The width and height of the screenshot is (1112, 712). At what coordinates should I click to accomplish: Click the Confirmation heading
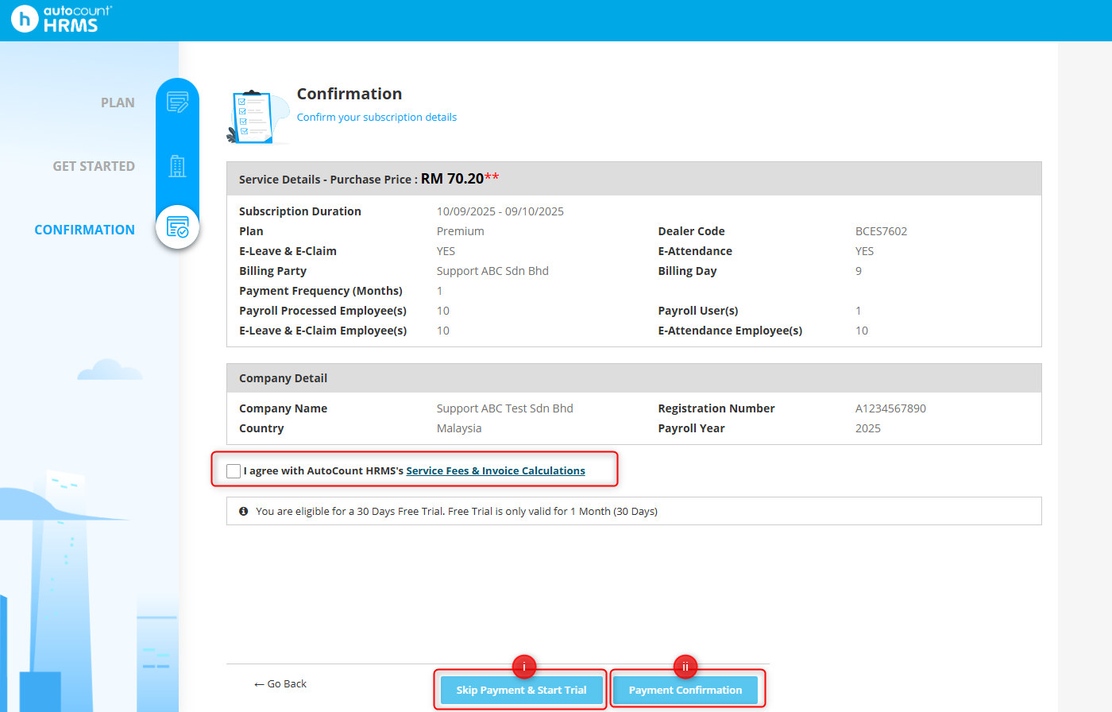[x=349, y=94]
